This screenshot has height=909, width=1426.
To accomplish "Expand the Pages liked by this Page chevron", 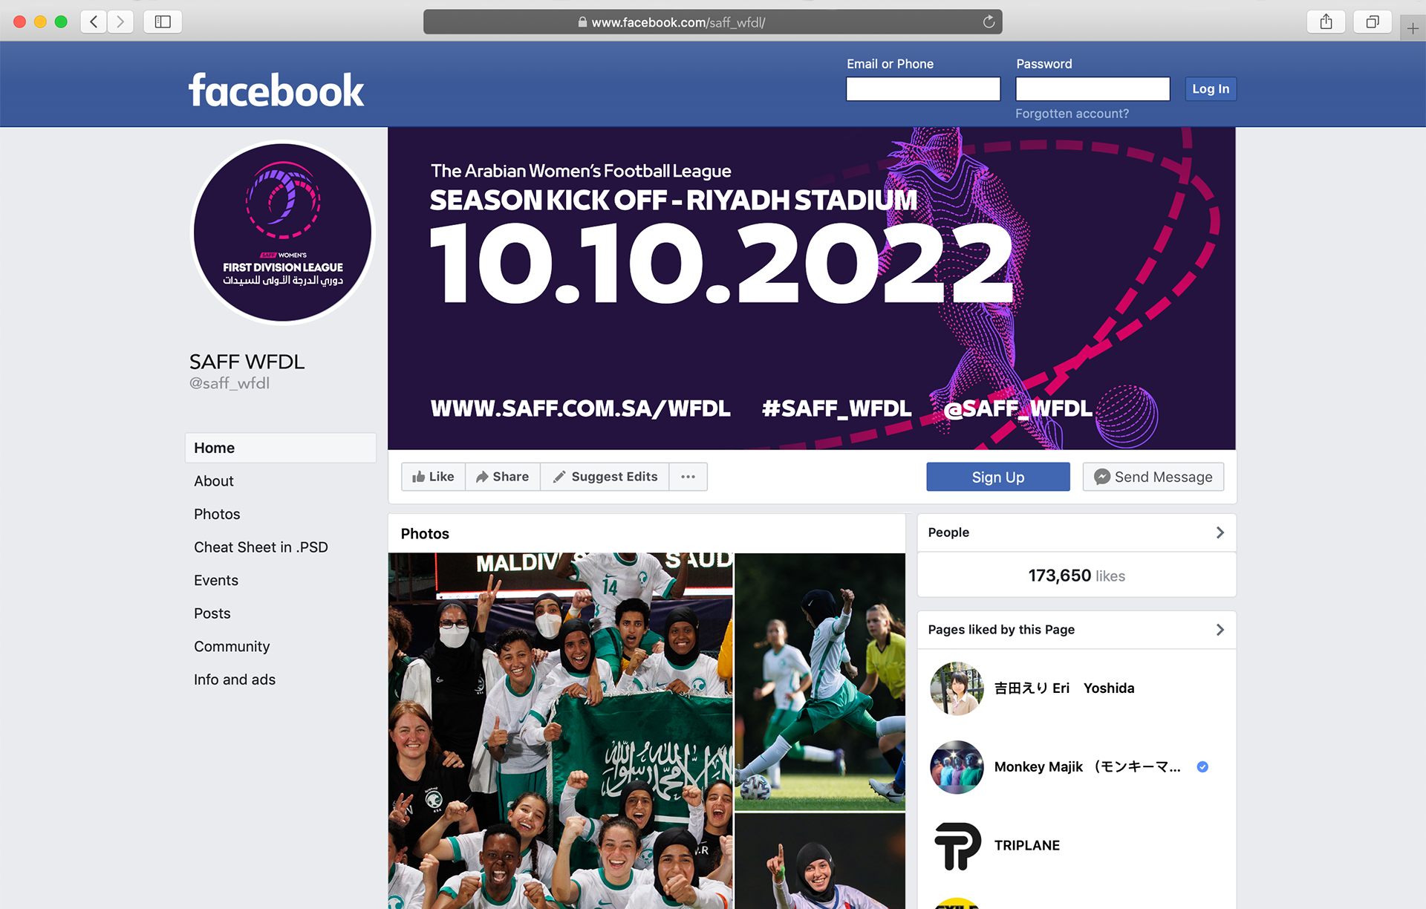I will 1220,630.
